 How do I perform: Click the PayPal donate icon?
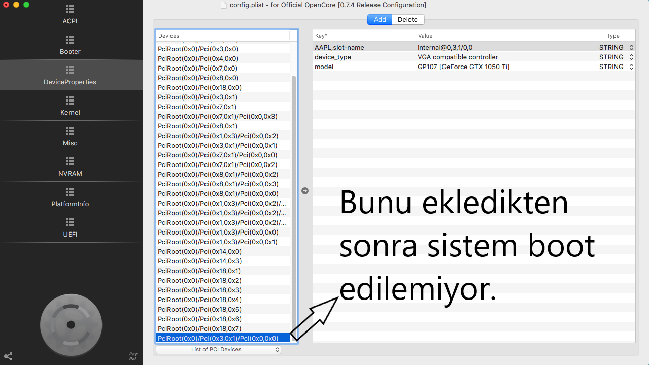click(x=133, y=356)
